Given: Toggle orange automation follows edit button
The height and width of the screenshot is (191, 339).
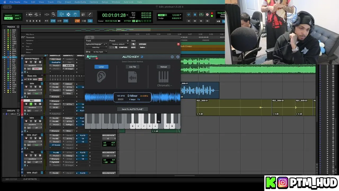Looking at the screenshot, I should click(77, 21).
